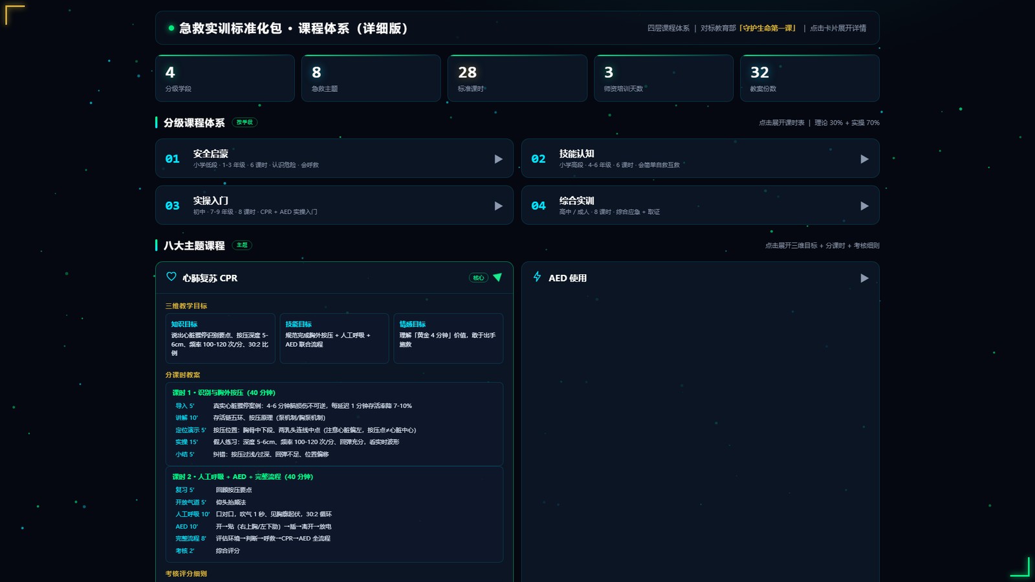Click the 分级课程体系 section heading

[194, 123]
